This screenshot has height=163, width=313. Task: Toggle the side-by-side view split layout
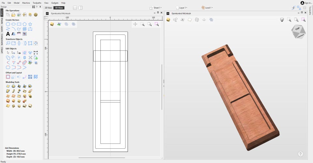pyautogui.click(x=81, y=7)
